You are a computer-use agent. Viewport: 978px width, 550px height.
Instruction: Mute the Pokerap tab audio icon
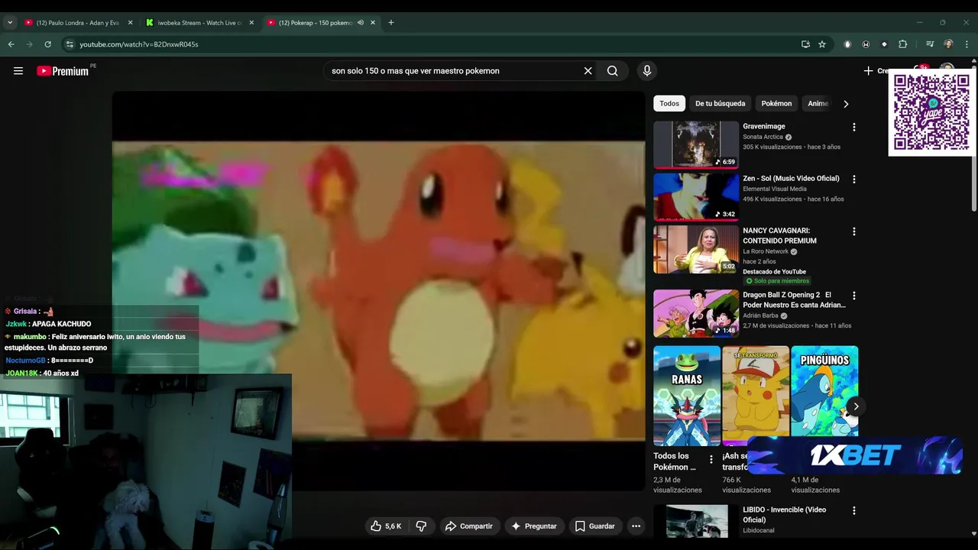tap(361, 23)
